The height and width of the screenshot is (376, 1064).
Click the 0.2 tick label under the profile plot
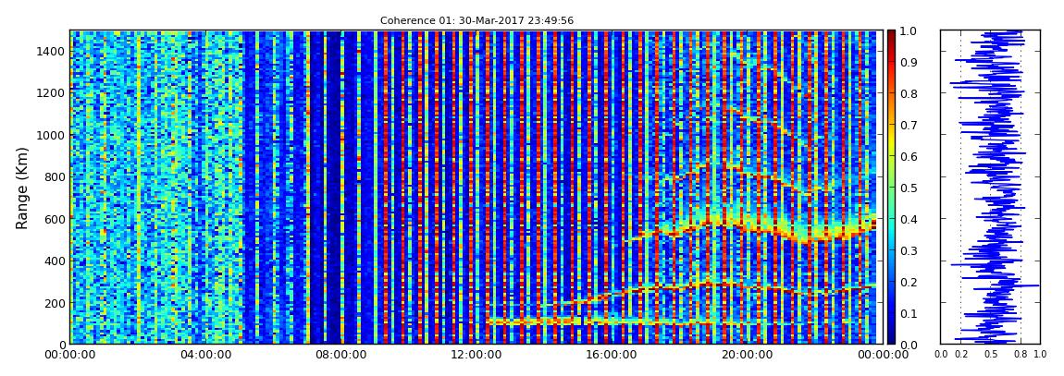click(x=960, y=355)
